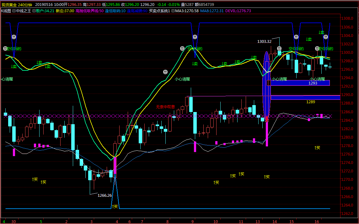Click the smiley in the blue dip above date 9
The height and width of the screenshot is (224, 359).
click(x=195, y=37)
